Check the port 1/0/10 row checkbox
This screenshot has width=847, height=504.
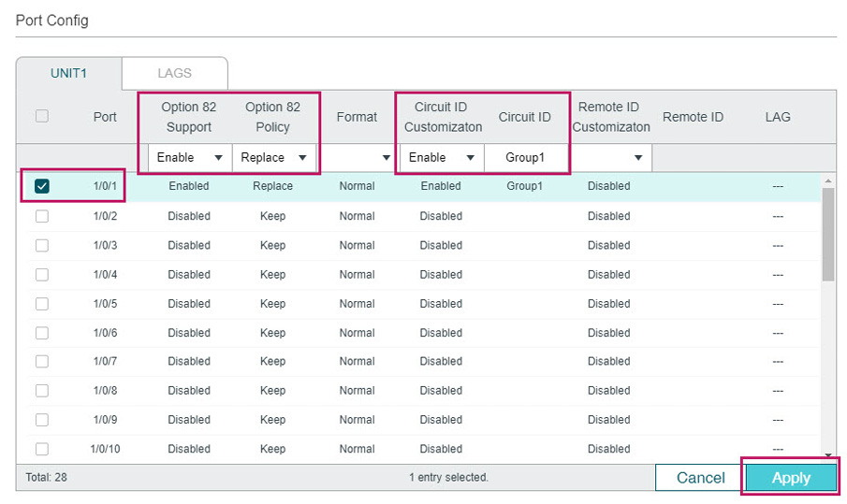click(x=42, y=449)
